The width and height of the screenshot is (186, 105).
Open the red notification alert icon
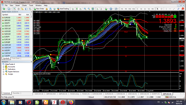(183, 9)
